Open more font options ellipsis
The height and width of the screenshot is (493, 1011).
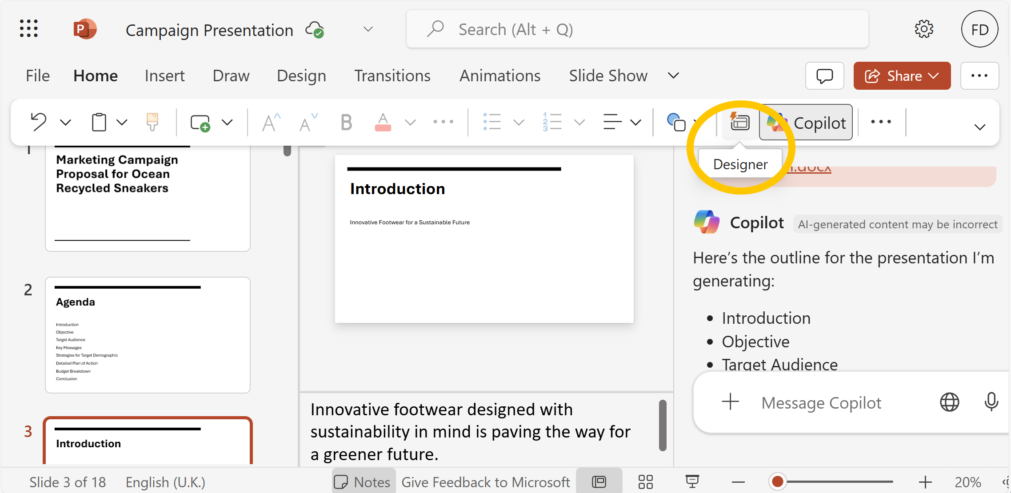click(443, 122)
